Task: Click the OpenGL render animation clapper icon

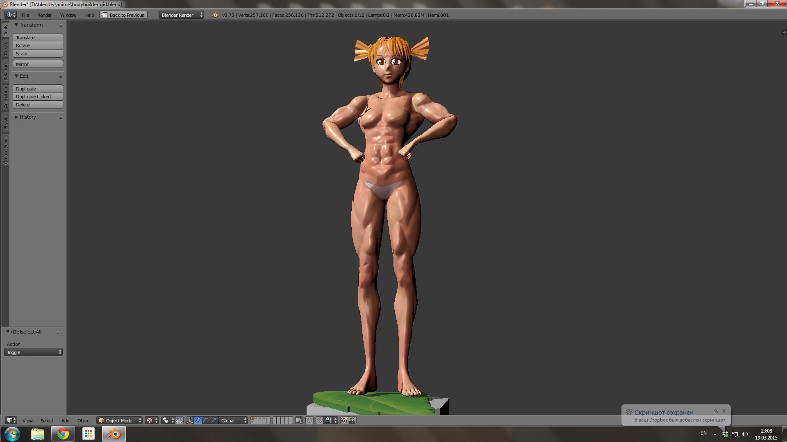Action: click(x=352, y=420)
